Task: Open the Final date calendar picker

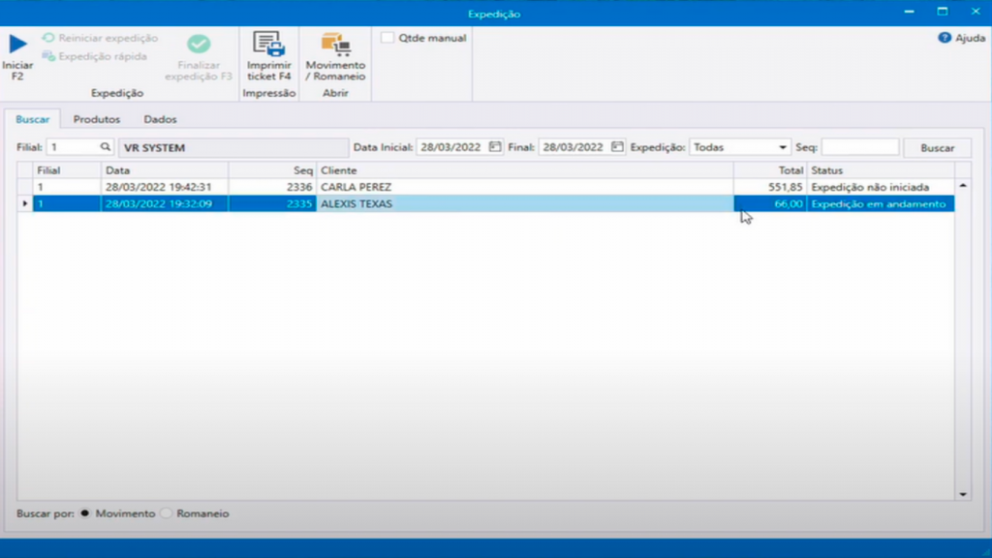Action: (x=617, y=147)
